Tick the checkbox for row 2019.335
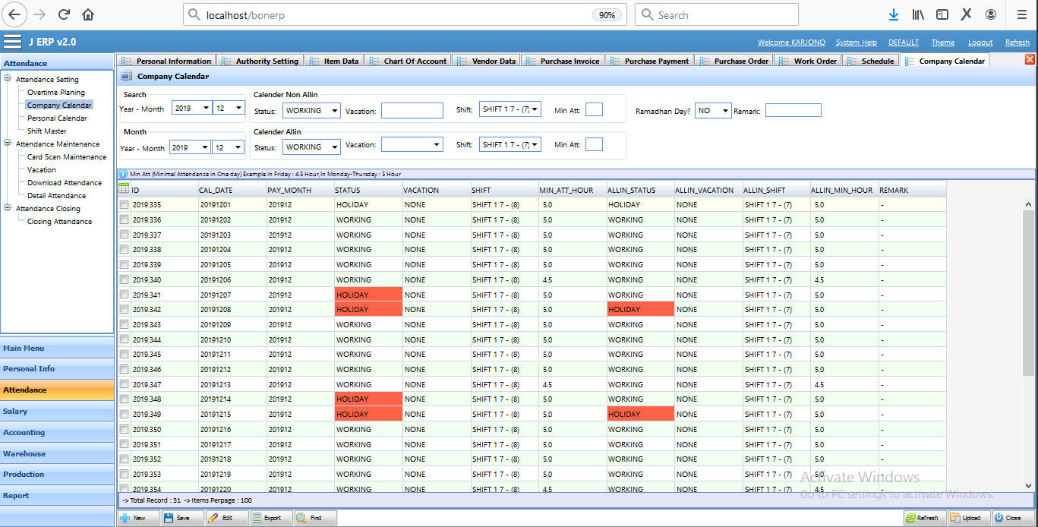Image resolution: width=1038 pixels, height=527 pixels. (124, 205)
